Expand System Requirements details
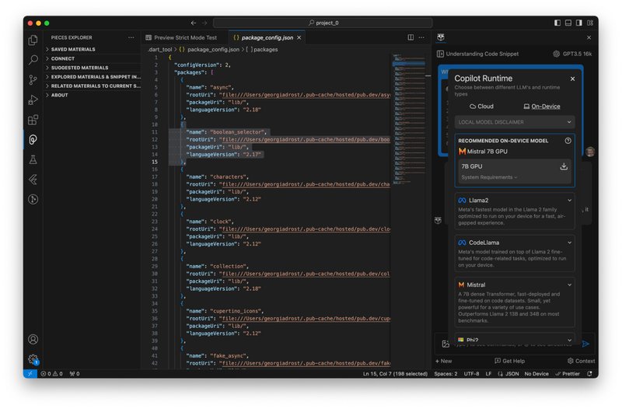622x409 pixels. click(489, 177)
